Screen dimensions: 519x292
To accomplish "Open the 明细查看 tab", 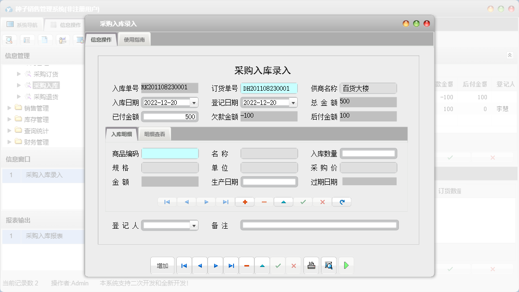I will click(x=155, y=134).
